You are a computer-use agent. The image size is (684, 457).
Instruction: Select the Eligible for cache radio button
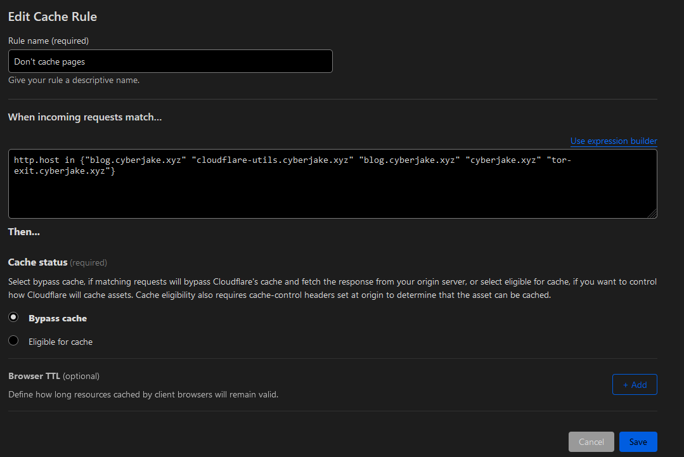13,341
